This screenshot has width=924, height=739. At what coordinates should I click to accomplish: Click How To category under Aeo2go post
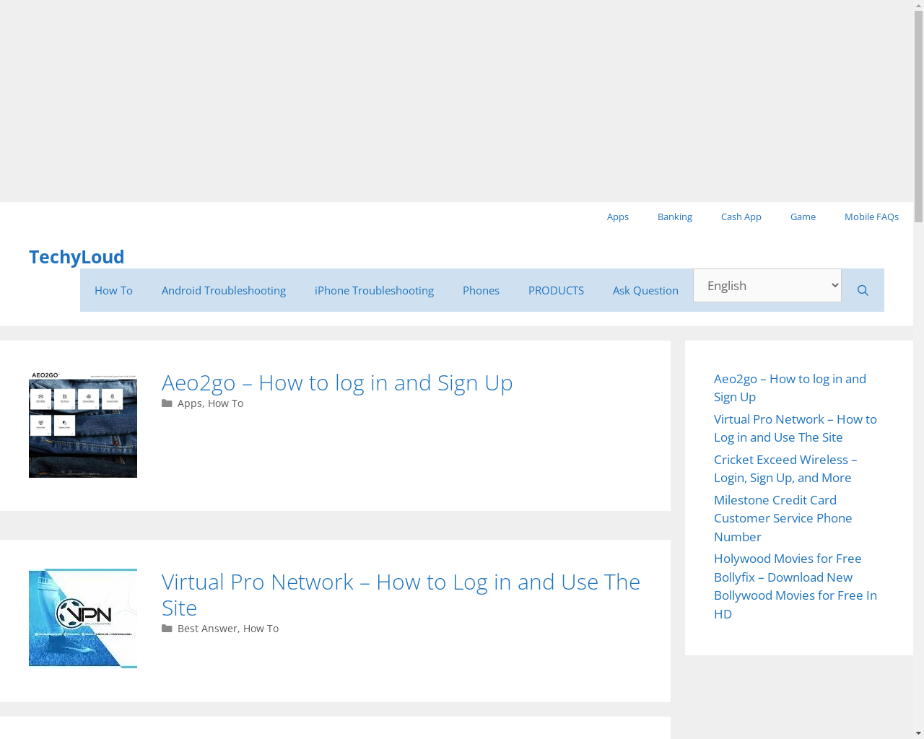coord(225,403)
